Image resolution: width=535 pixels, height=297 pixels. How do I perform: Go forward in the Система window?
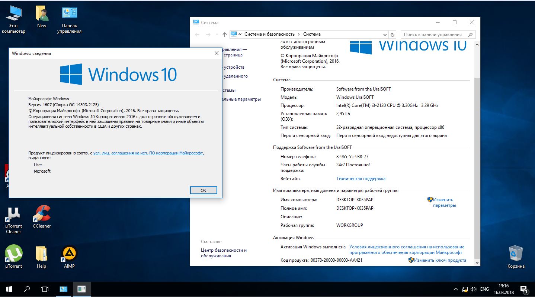click(x=208, y=35)
